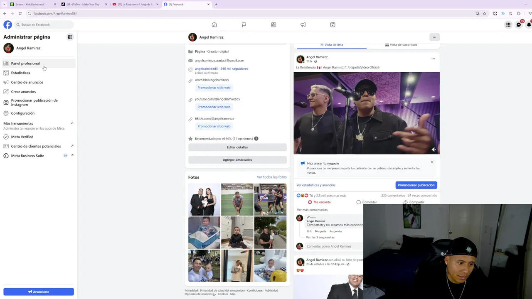Open Centro de anuncios in the sidebar
Image resolution: width=532 pixels, height=299 pixels.
tap(39, 82)
